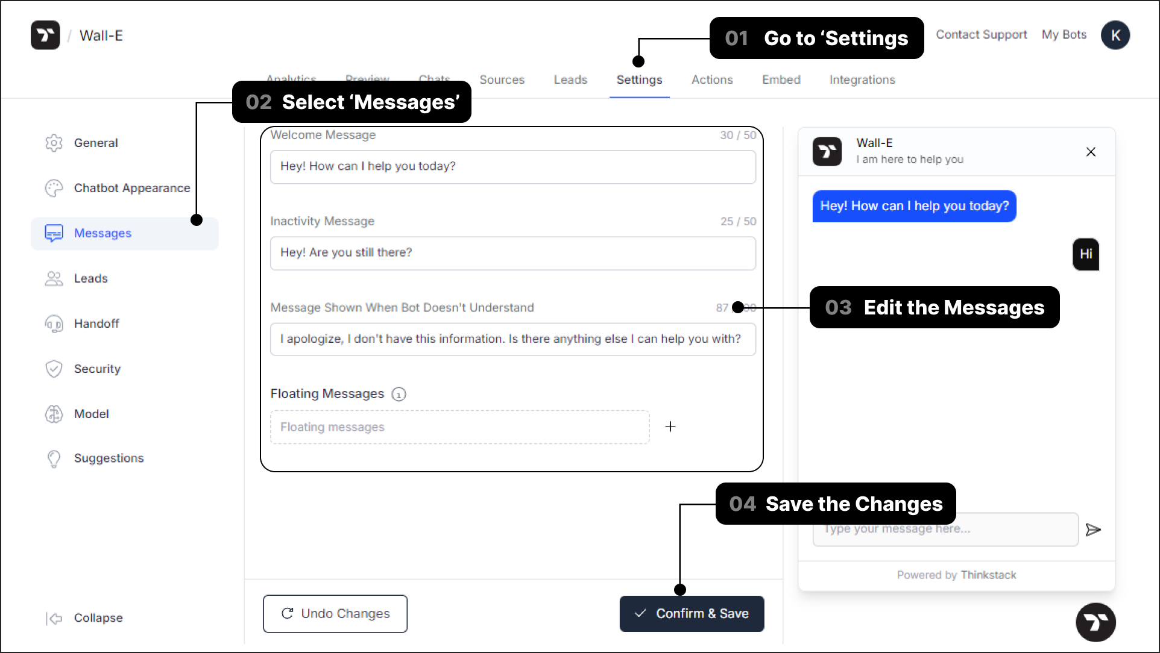1160x653 pixels.
Task: Click the Floating messages input field
Action: (460, 427)
